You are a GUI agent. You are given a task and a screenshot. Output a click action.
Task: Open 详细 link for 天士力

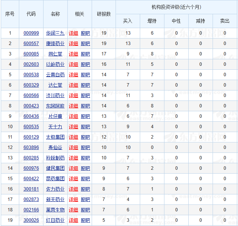tap(73, 127)
